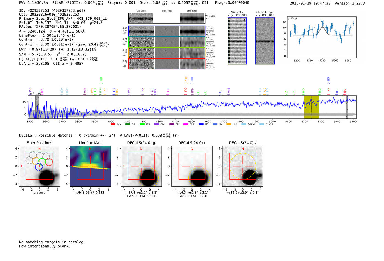Open the Lineflux Map image
This screenshot has height=261, width=384.
pyautogui.click(x=90, y=166)
